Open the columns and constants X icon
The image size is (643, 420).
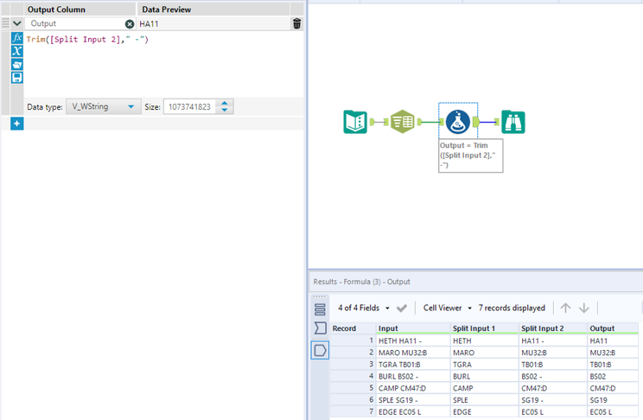pyautogui.click(x=16, y=51)
